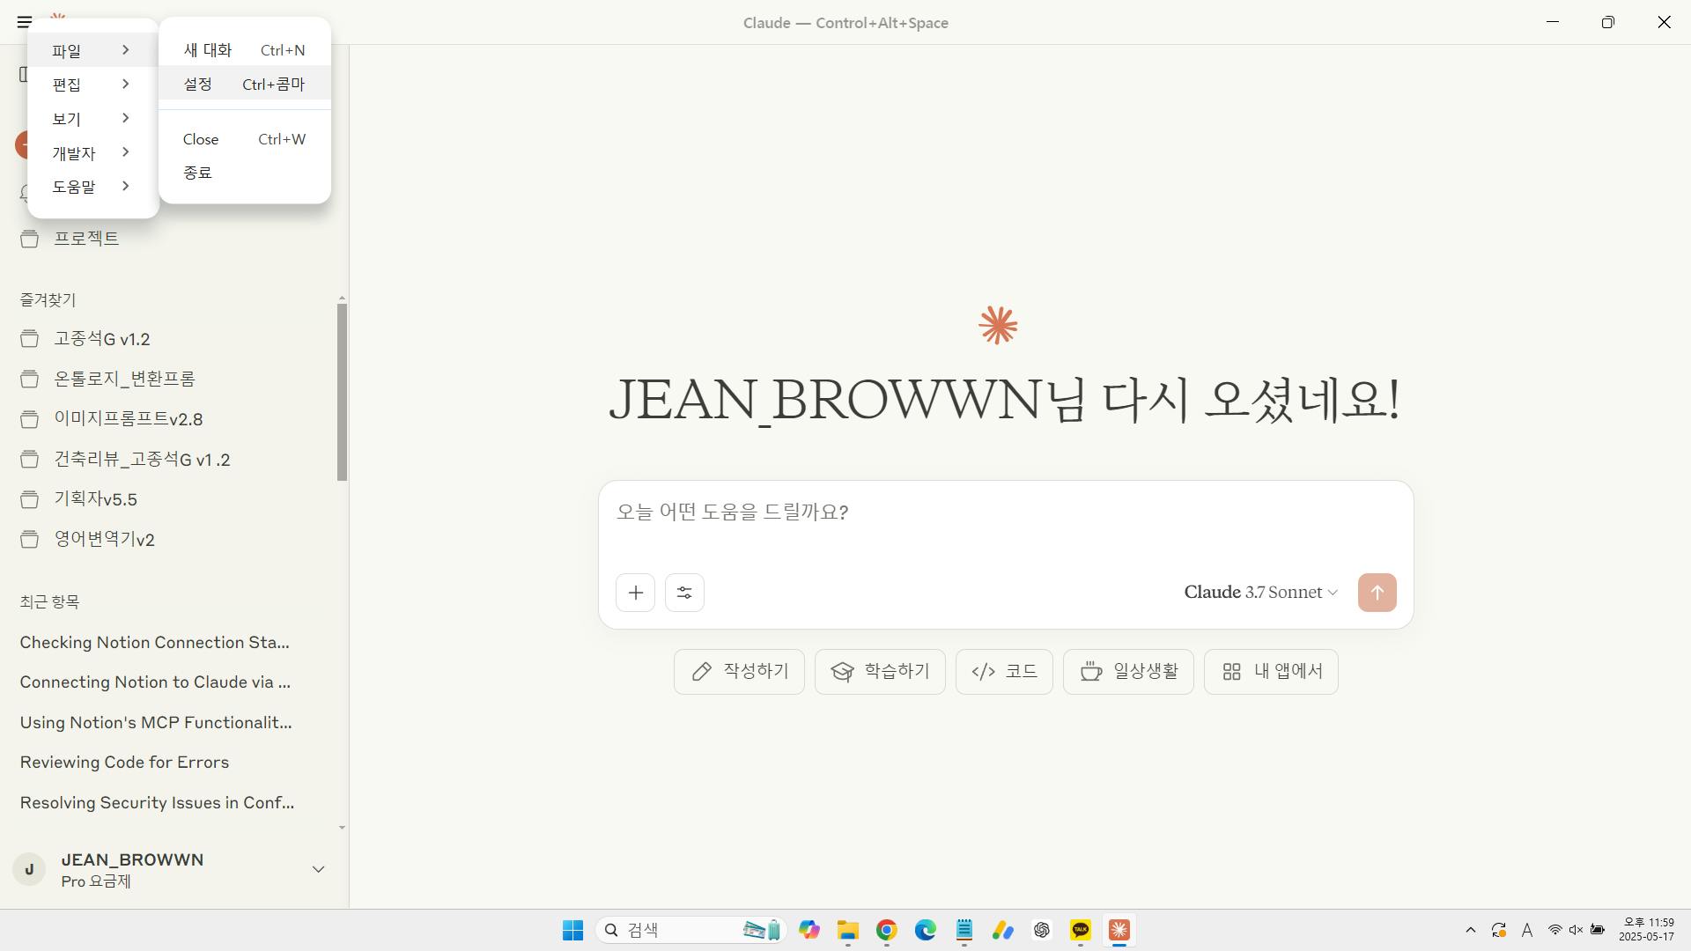Screen dimensions: 1691x951
Task: Click the 코드 suggestion button
Action: tap(1004, 672)
